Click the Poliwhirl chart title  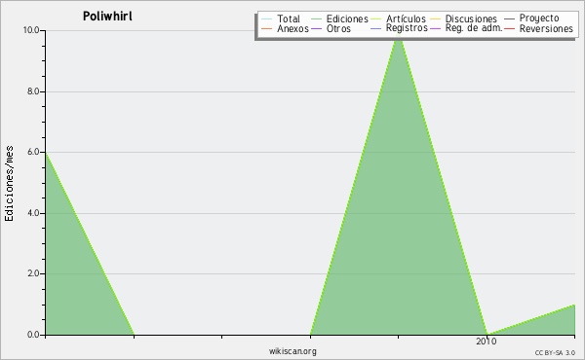(x=107, y=17)
